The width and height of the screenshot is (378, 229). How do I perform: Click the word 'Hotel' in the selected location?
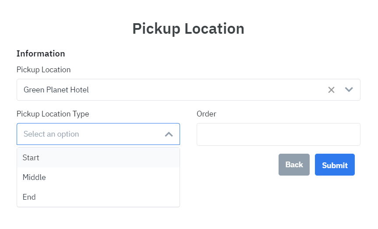pyautogui.click(x=79, y=90)
